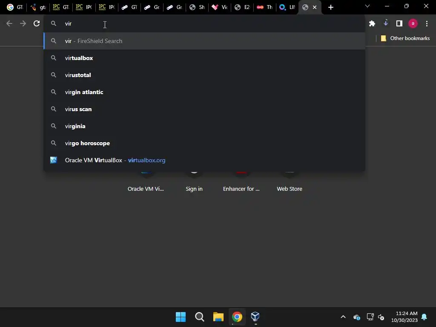The width and height of the screenshot is (436, 327).
Task: Open the 'Enhancer for ...' shortcut
Action: 241,182
